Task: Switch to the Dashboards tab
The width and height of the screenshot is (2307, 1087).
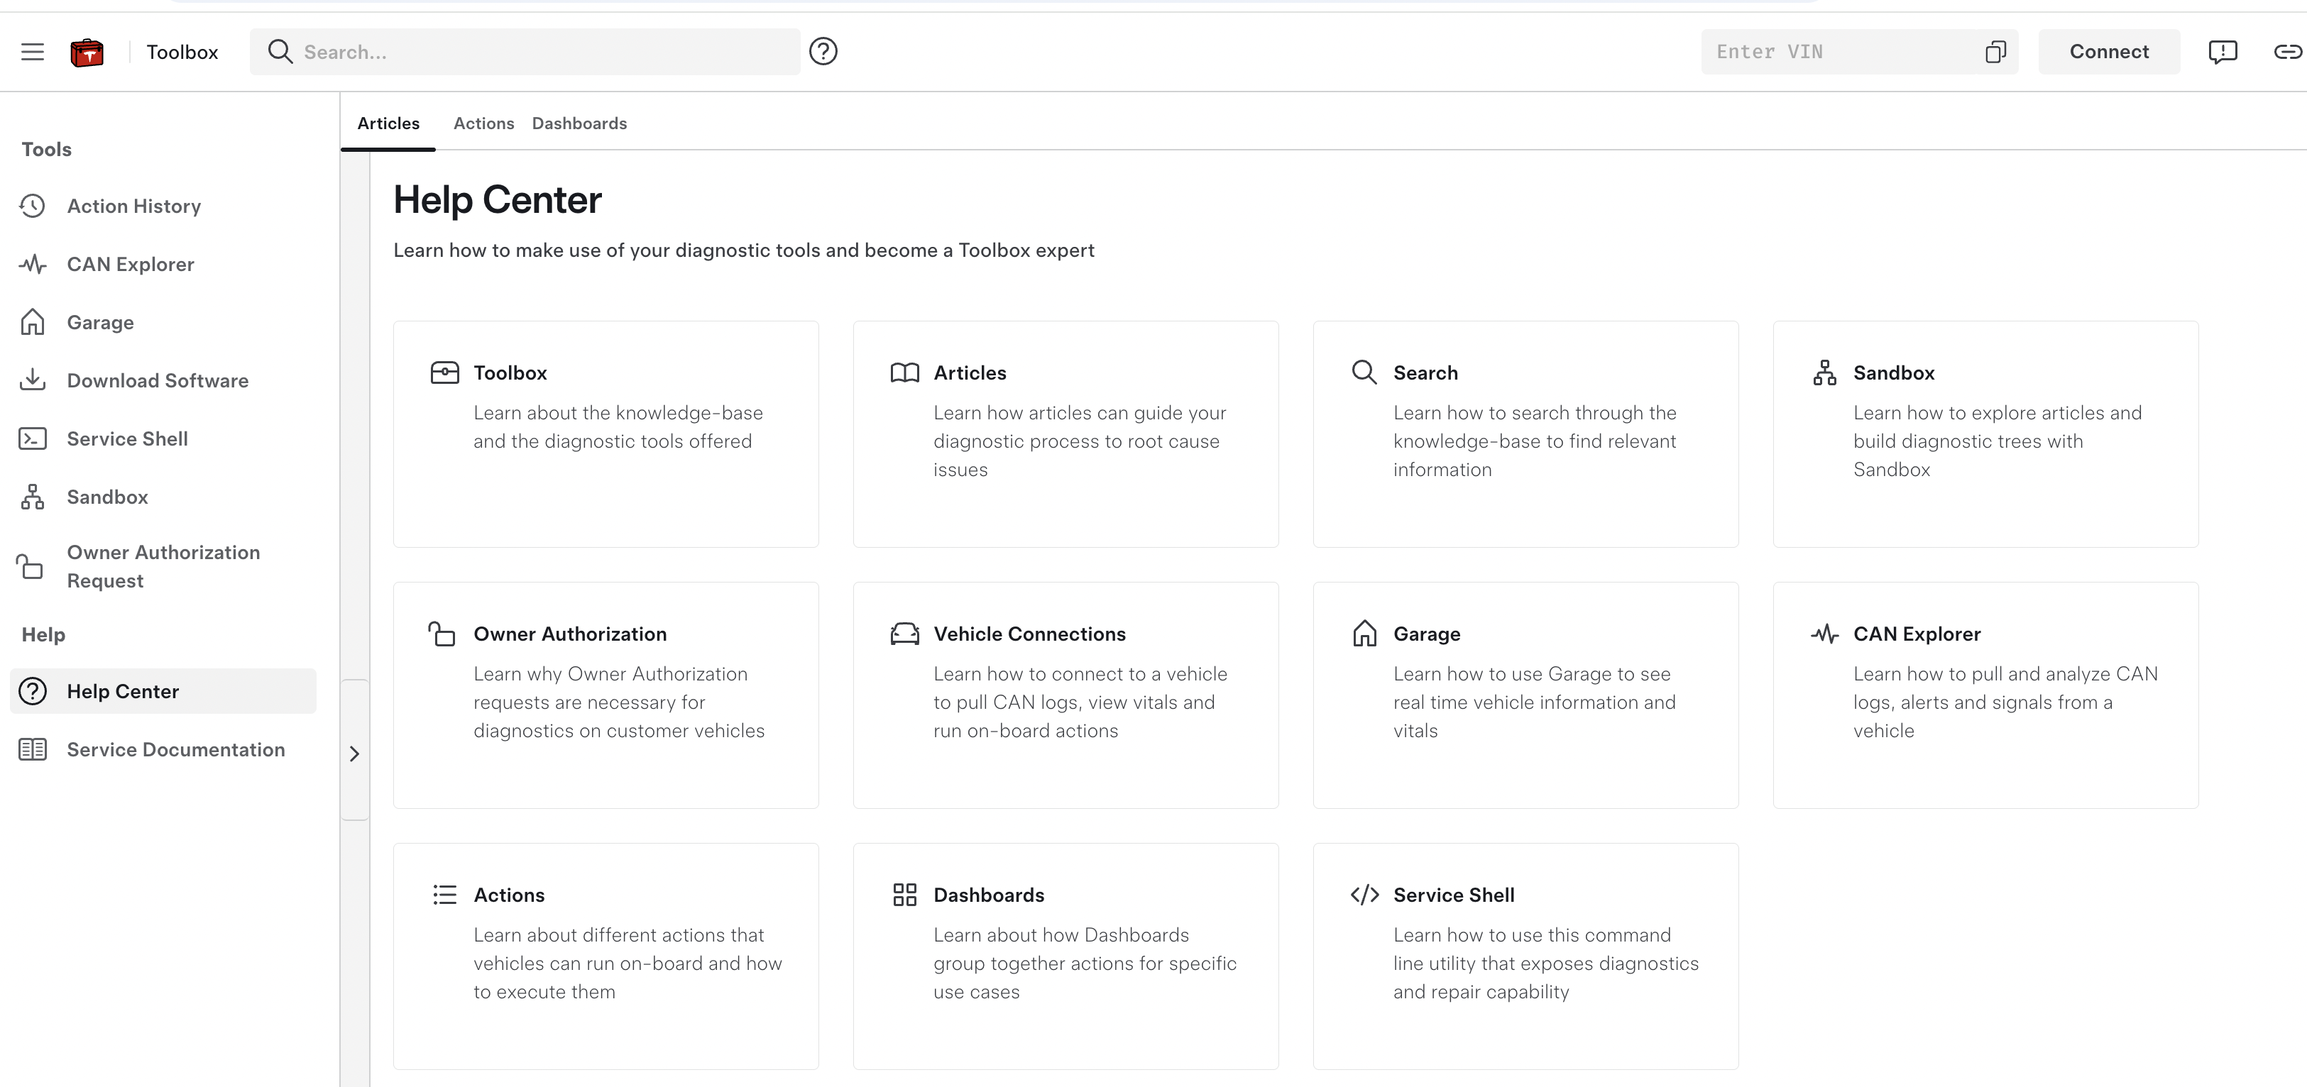Action: pos(579,123)
